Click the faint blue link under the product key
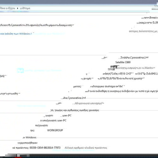The image size is (158, 158). point(73,150)
